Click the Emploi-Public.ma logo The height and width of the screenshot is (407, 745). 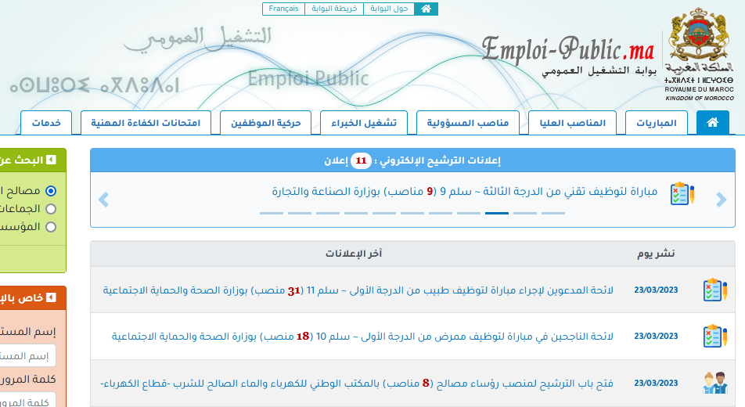tap(568, 49)
